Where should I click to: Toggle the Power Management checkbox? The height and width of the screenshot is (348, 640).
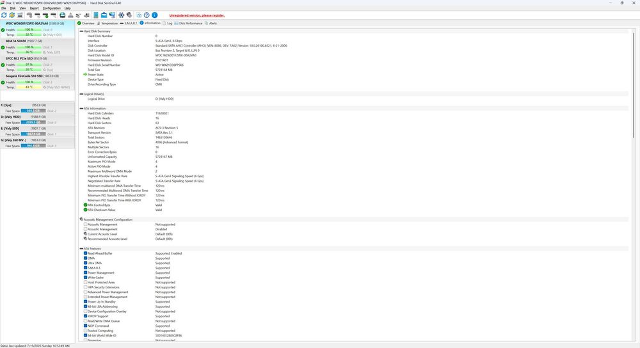[x=85, y=273]
